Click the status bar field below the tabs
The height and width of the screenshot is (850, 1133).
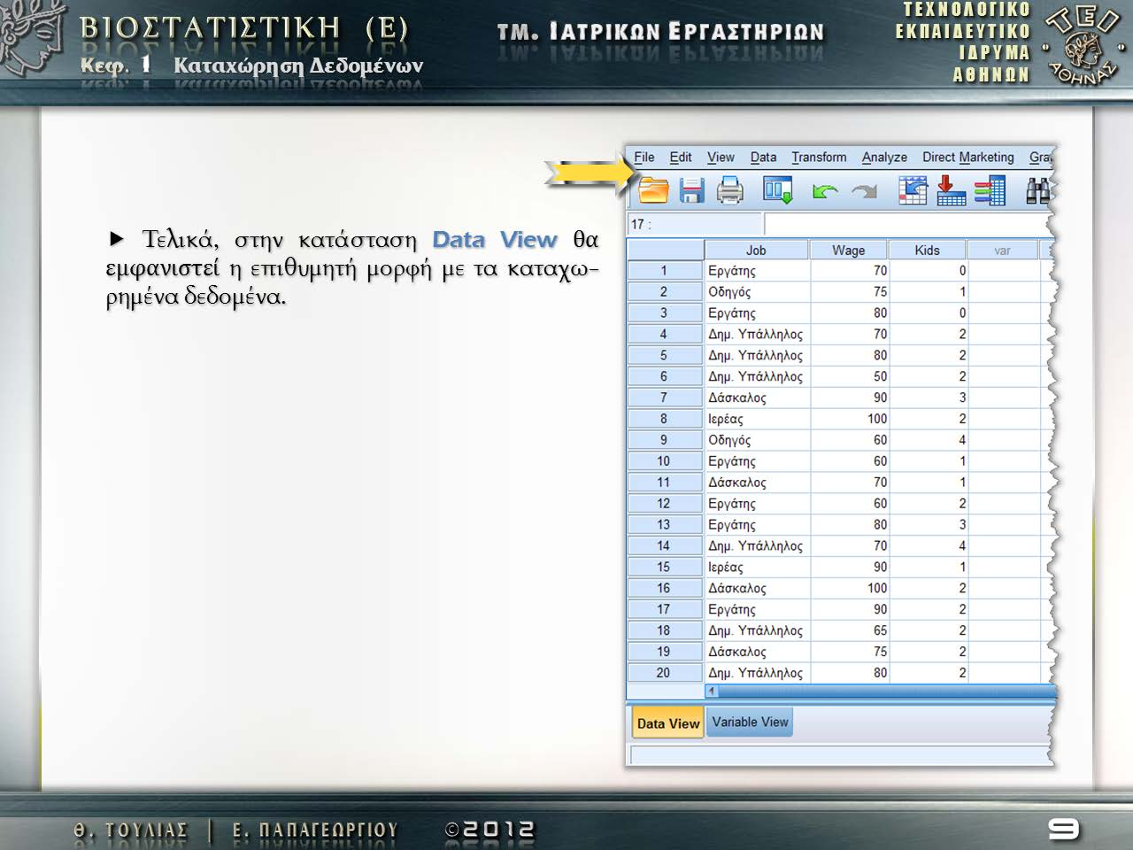coord(839,755)
